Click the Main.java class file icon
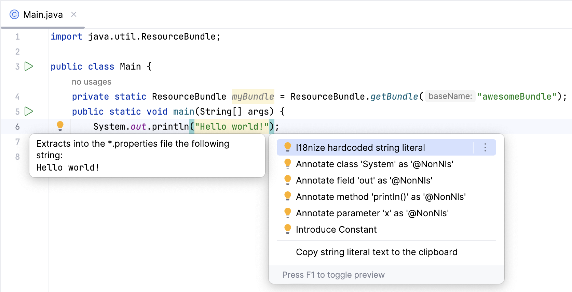 click(14, 14)
